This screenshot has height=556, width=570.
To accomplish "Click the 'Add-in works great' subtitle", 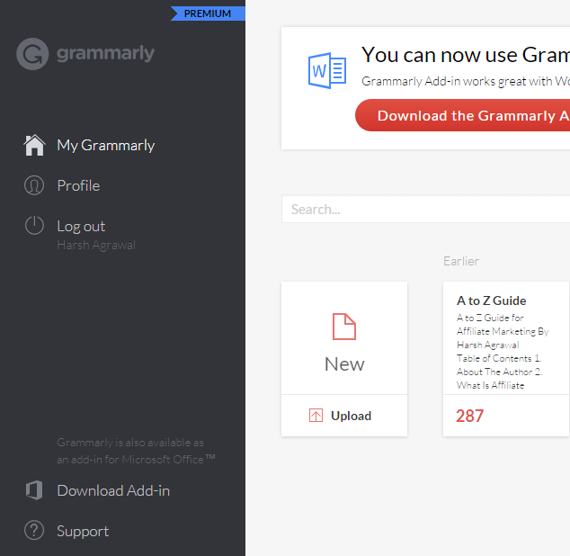I will click(466, 81).
